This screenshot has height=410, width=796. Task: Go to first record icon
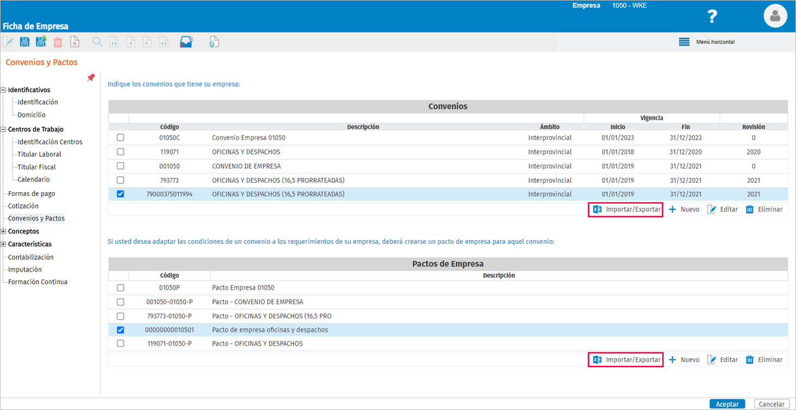coord(114,42)
